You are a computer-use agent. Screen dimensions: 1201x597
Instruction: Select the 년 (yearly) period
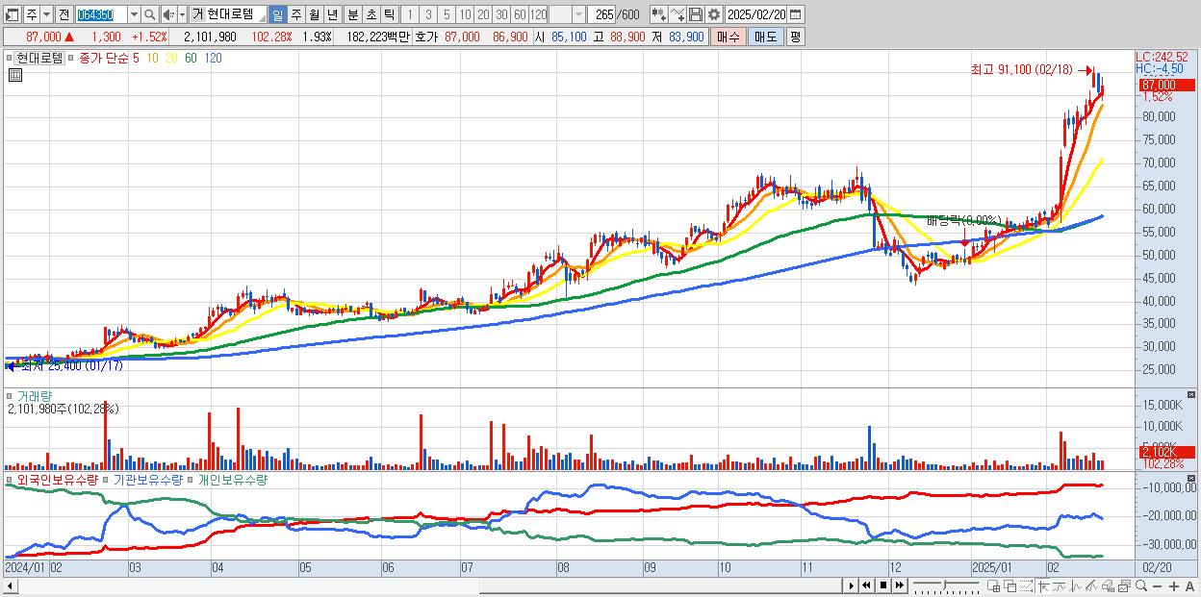332,14
